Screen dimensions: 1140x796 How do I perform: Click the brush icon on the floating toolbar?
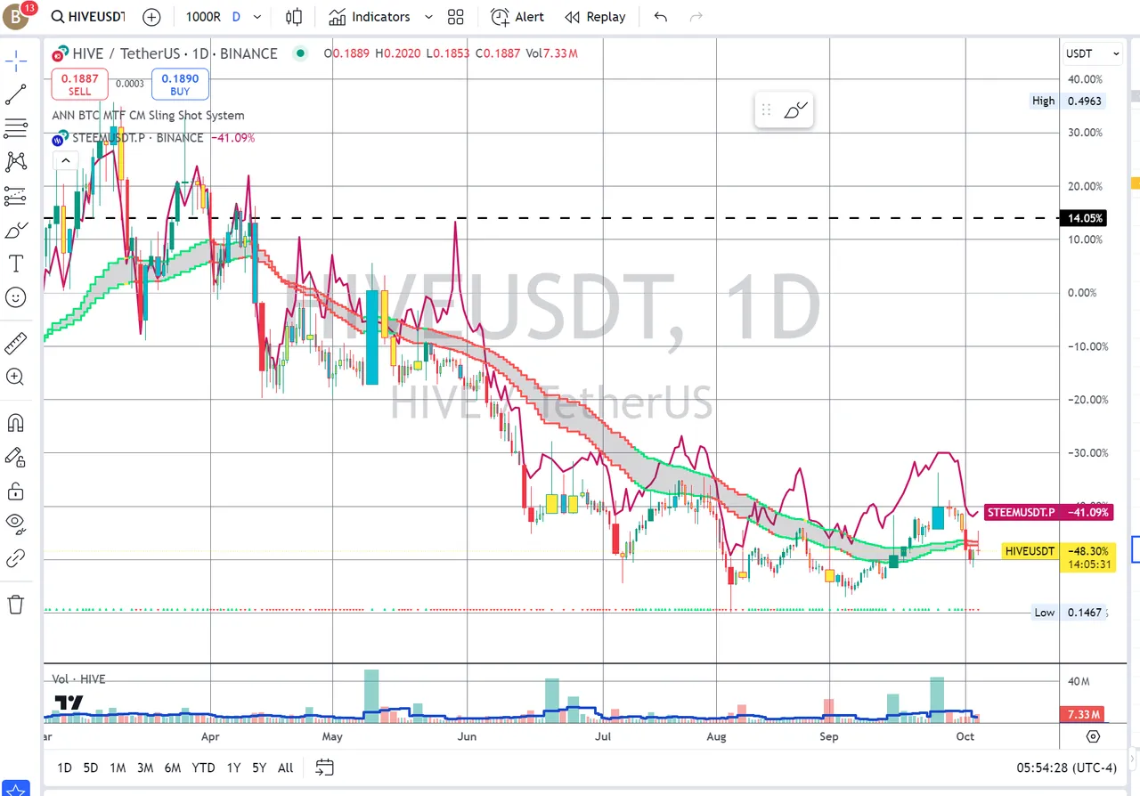796,110
